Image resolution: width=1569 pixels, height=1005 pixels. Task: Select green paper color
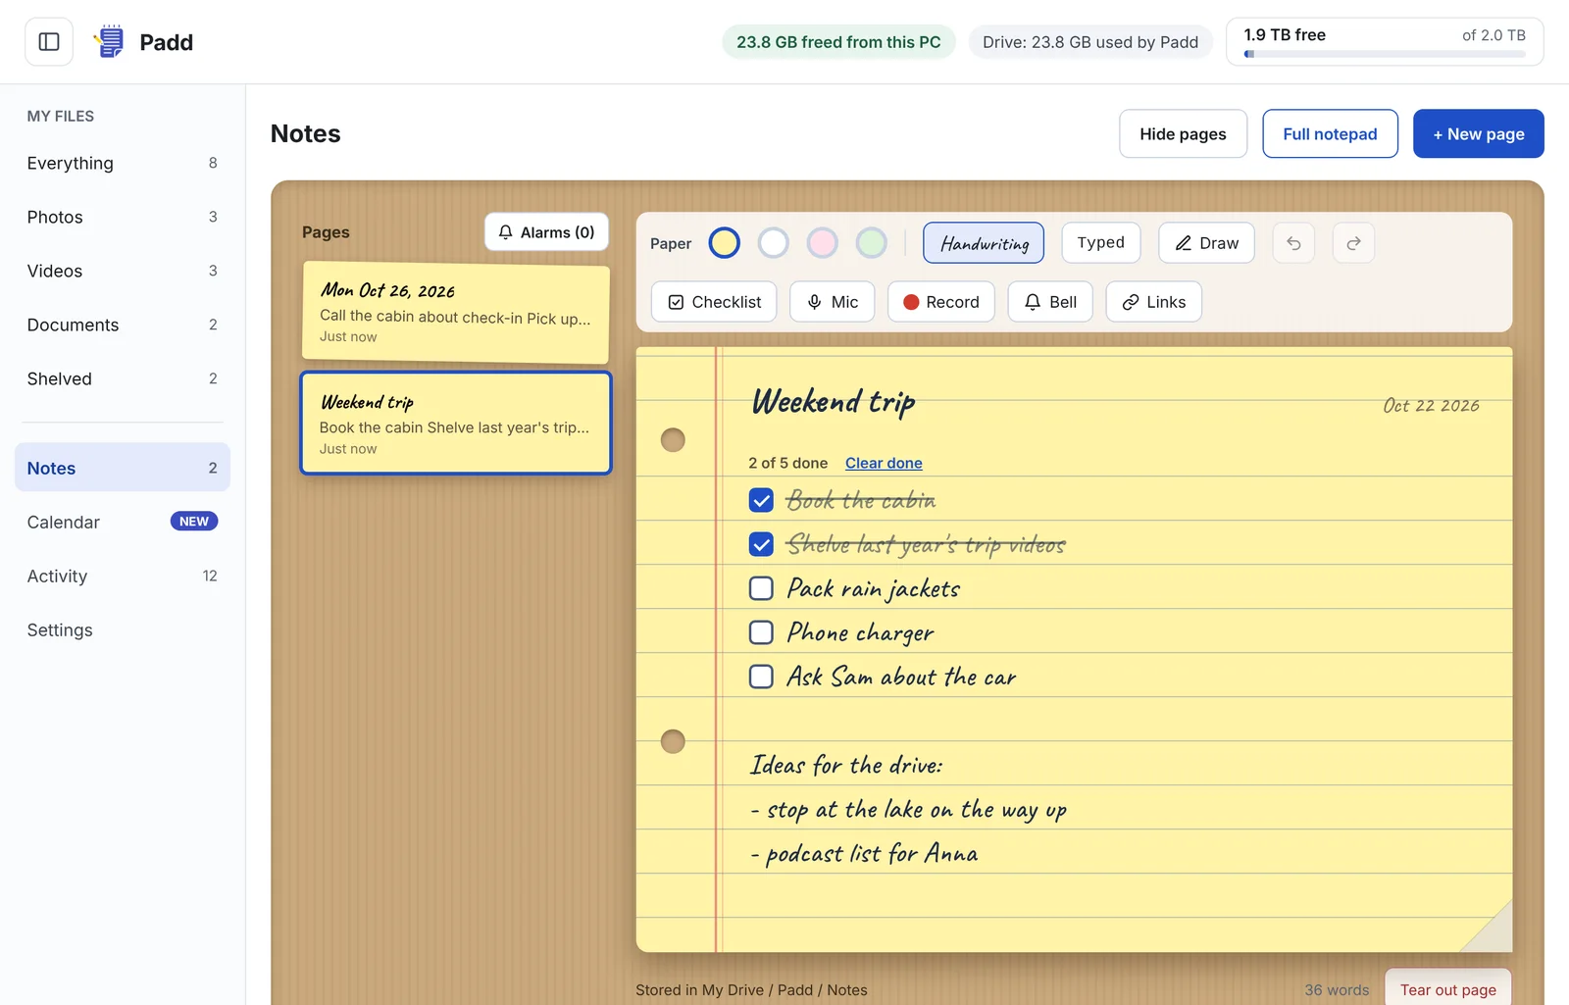[x=872, y=242]
